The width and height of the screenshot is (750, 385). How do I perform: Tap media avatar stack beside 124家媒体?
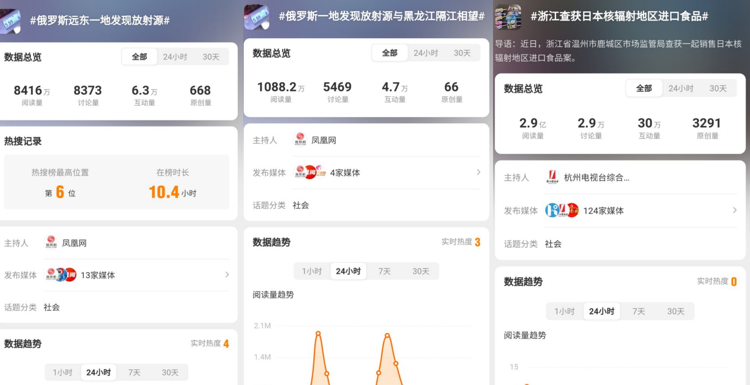(x=562, y=210)
